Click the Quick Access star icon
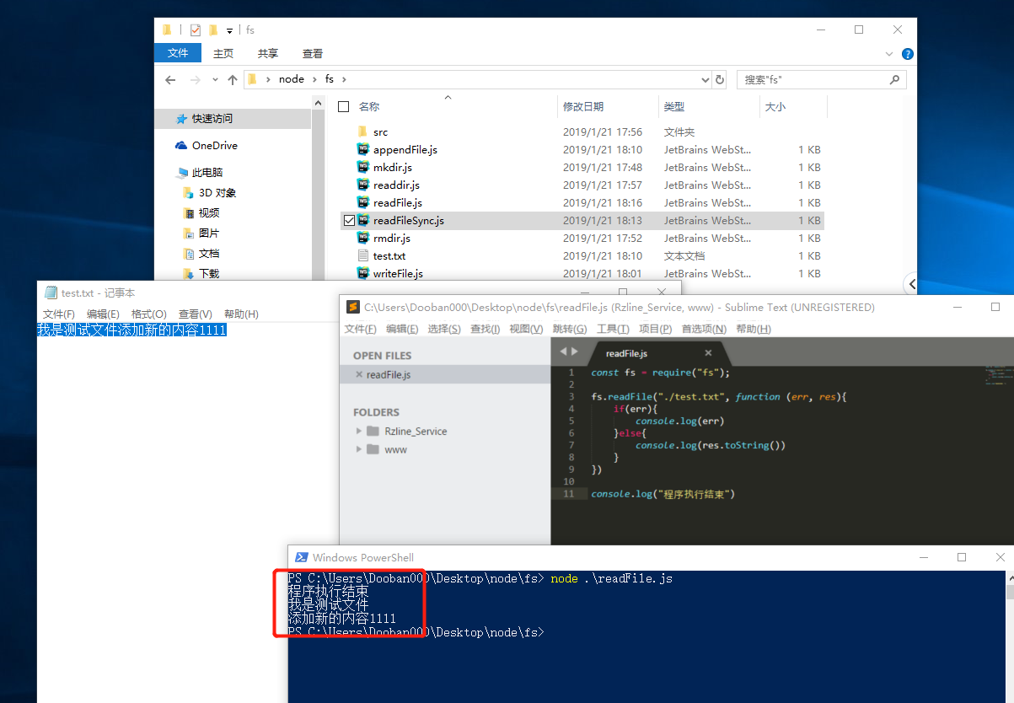 [181, 119]
